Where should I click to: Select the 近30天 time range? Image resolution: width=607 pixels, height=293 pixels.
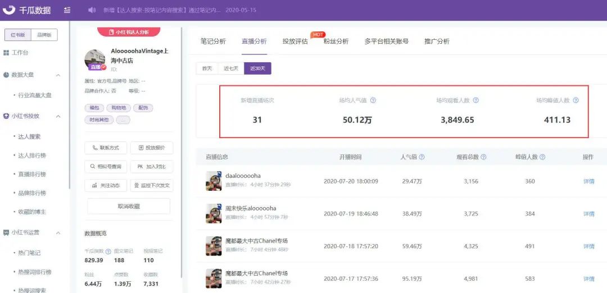point(258,68)
